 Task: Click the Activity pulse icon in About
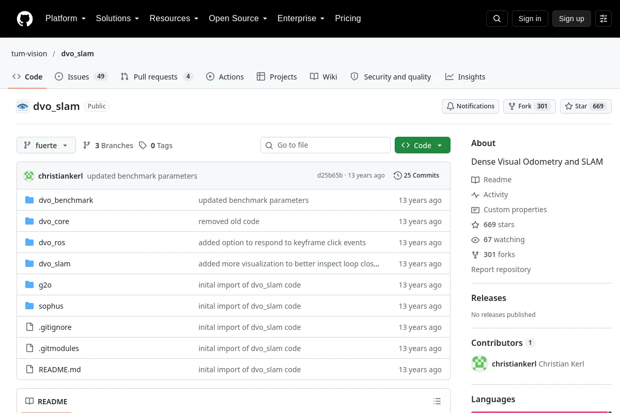tap(475, 195)
